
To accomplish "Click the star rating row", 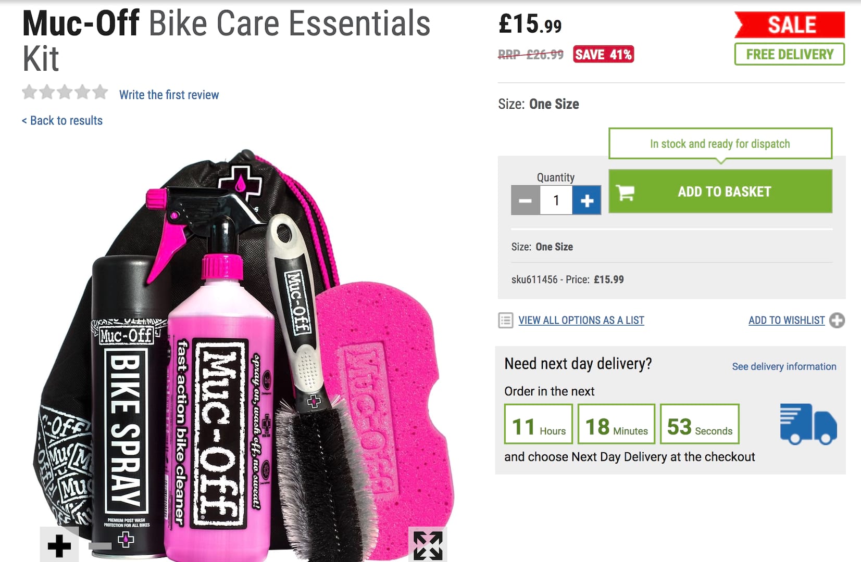I will click(65, 93).
